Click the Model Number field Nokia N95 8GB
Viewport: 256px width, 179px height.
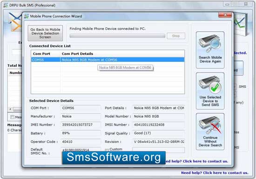159,116
